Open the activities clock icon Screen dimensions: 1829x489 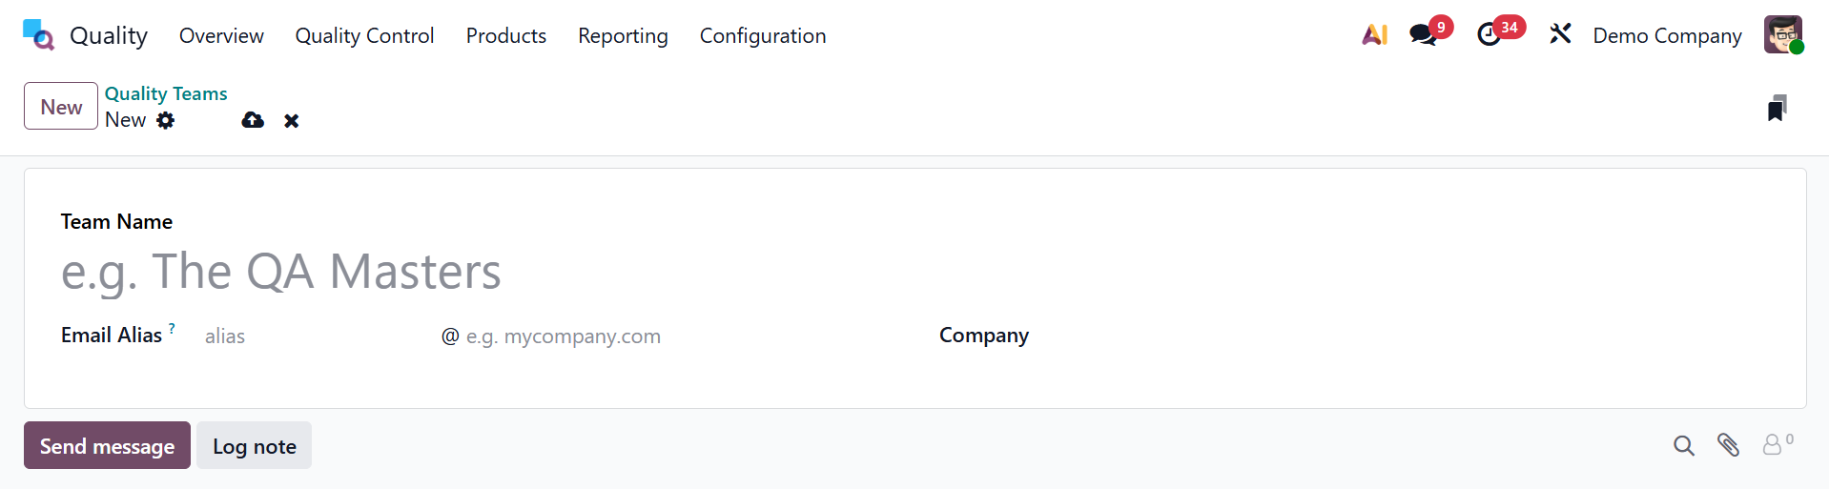tap(1489, 35)
